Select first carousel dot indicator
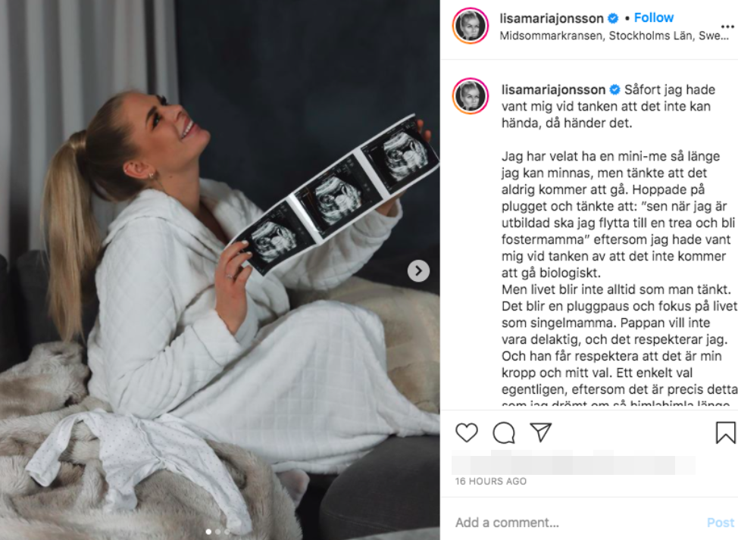 (208, 532)
